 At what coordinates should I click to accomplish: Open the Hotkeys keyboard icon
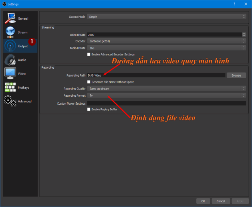pyautogui.click(x=10, y=87)
